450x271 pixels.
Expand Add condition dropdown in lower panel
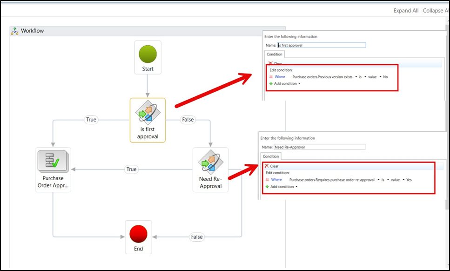[x=296, y=187]
